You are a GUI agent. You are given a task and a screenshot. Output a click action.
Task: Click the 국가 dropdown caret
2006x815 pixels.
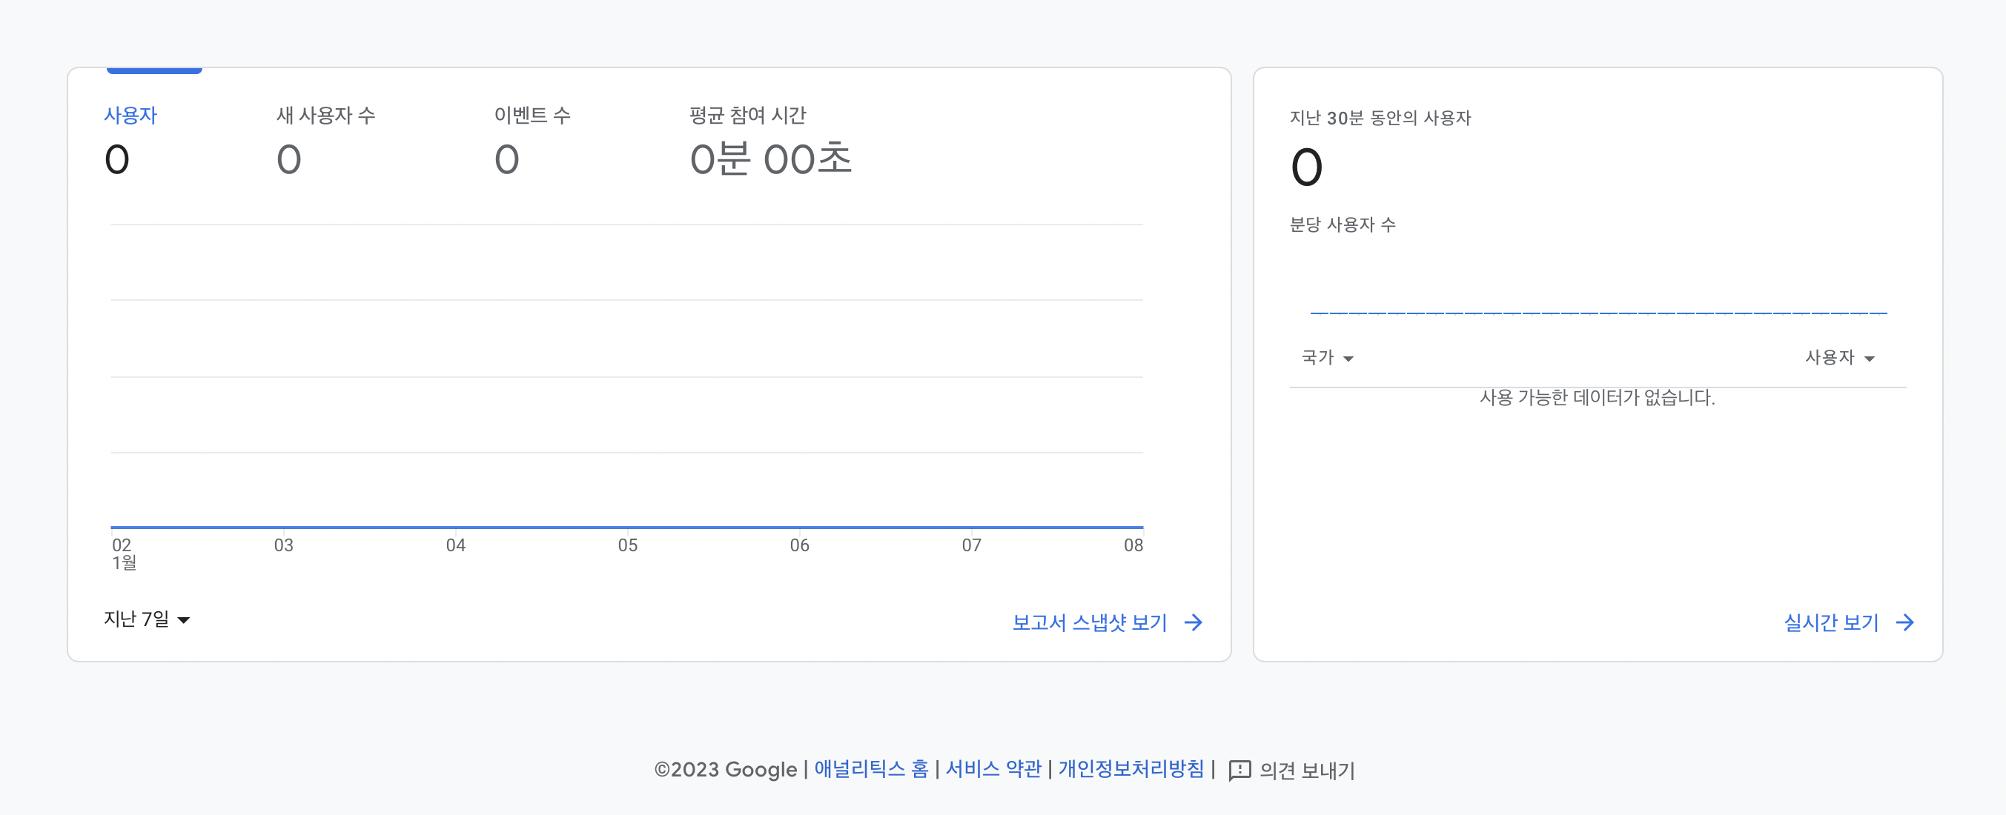(1348, 359)
